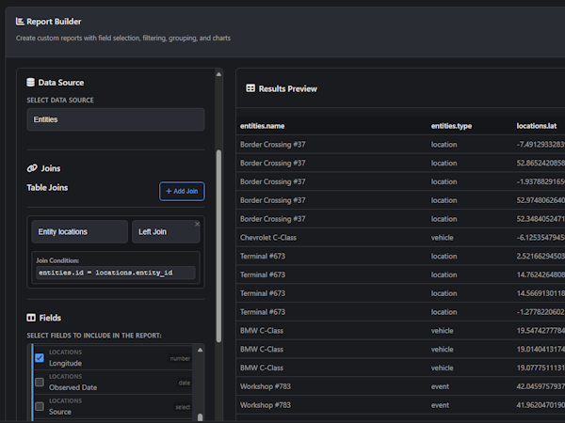This screenshot has width=565, height=423.
Task: Click the fields list scroll-up arrow
Action: pos(200,350)
